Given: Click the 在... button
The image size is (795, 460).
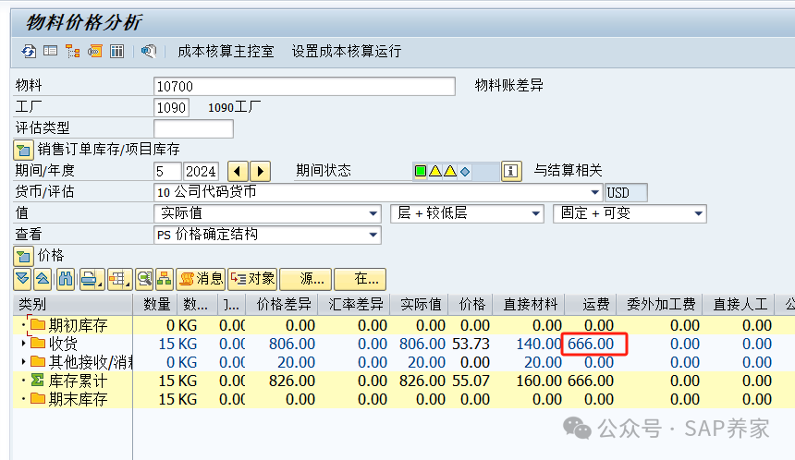Looking at the screenshot, I should point(360,279).
